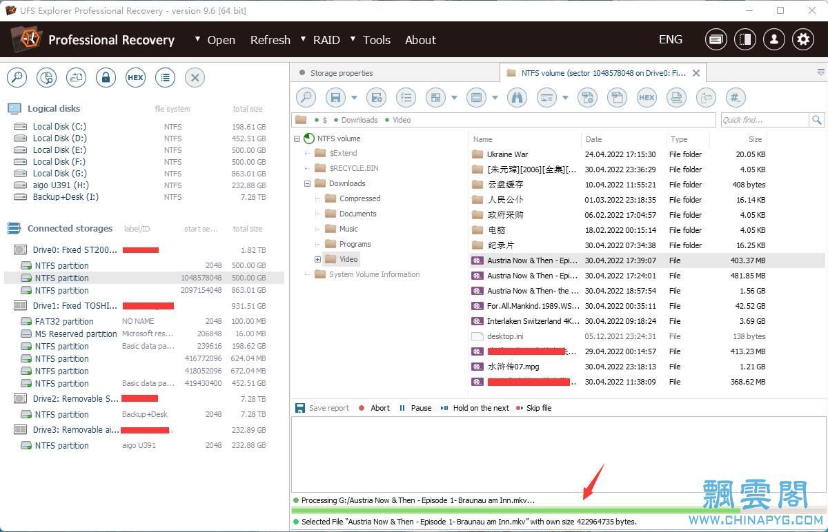The width and height of the screenshot is (828, 532).
Task: Open dropdown arrow next to list details icon
Action: pyautogui.click(x=495, y=98)
